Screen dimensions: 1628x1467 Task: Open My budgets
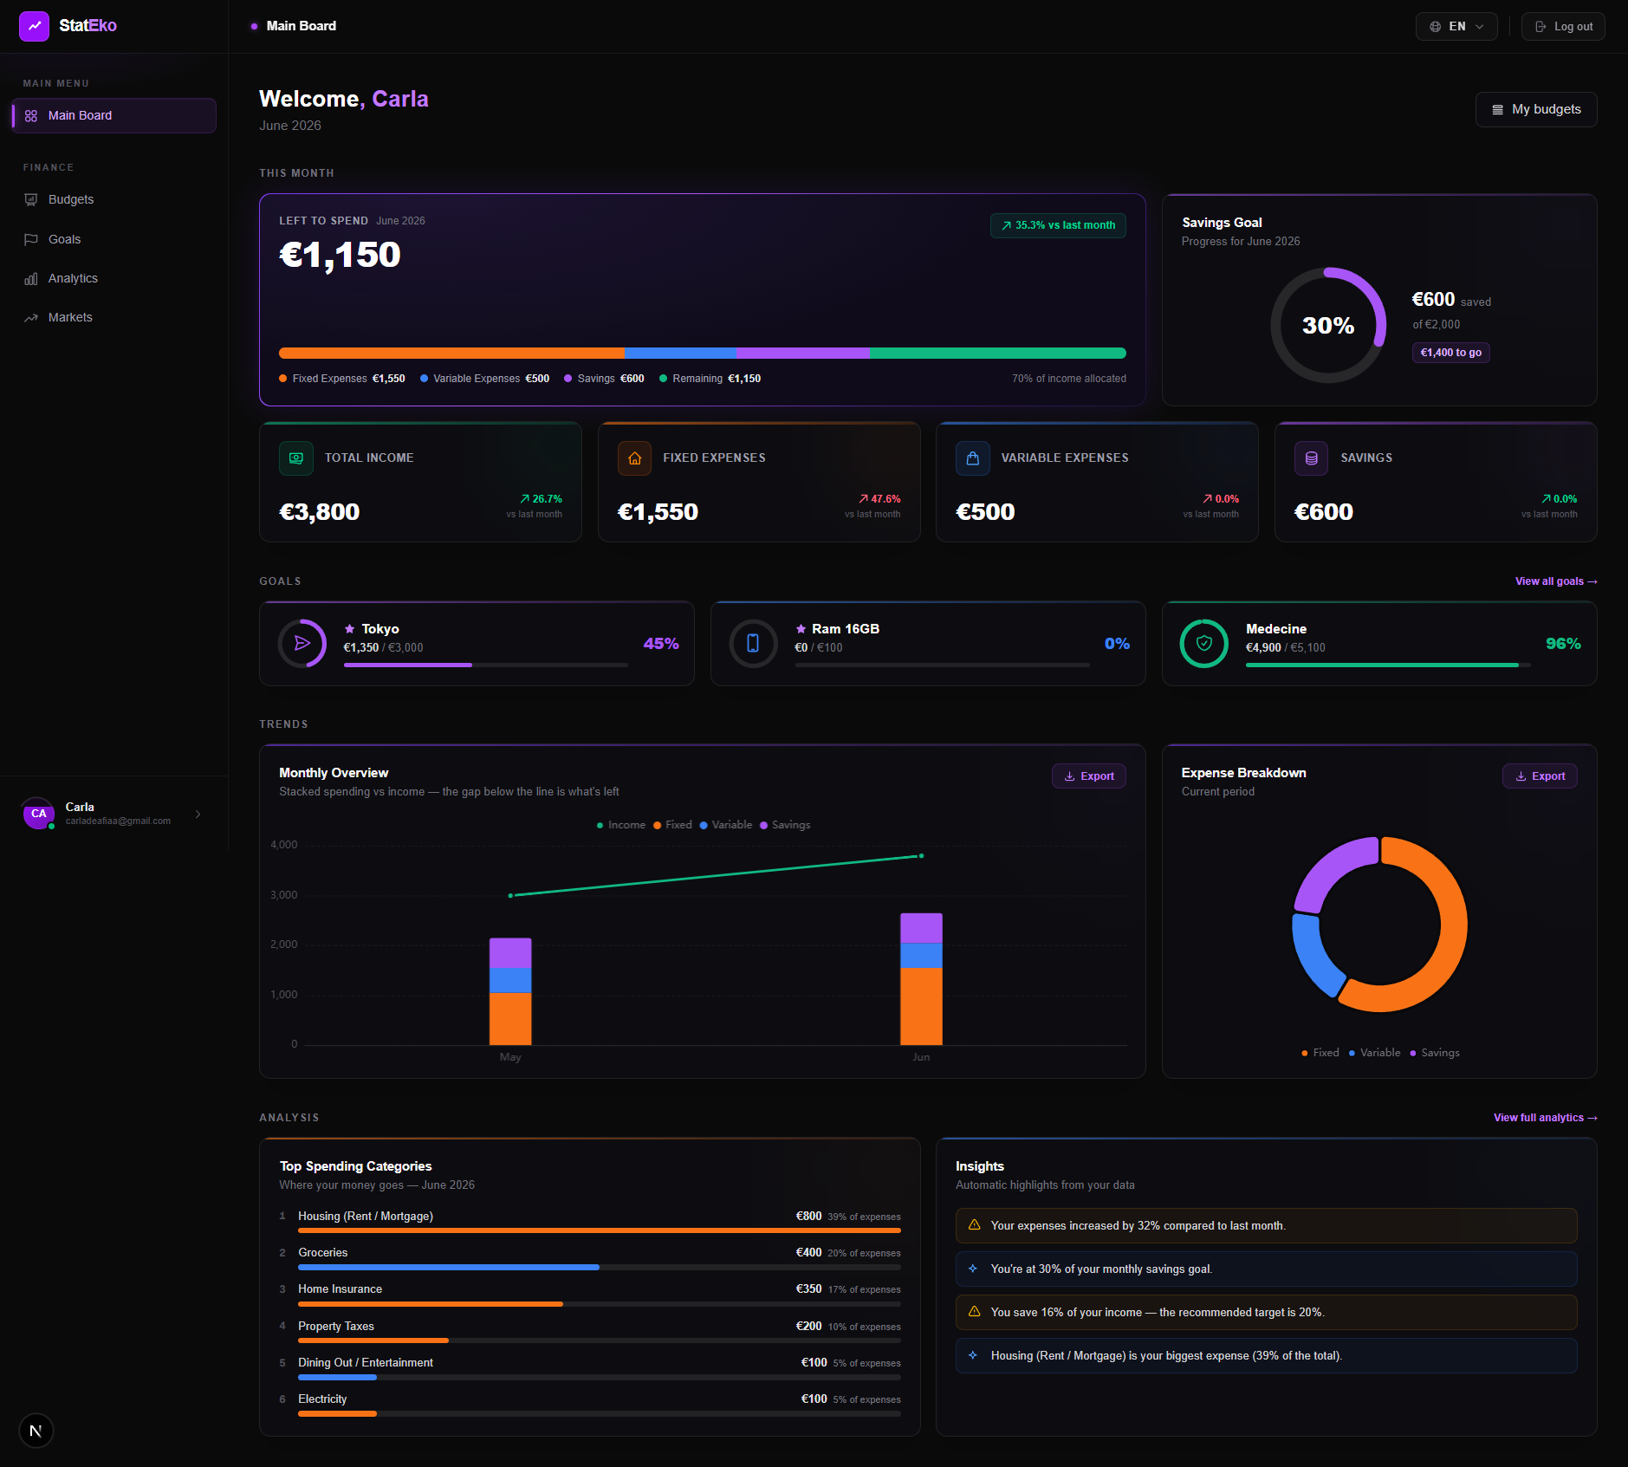pos(1536,109)
